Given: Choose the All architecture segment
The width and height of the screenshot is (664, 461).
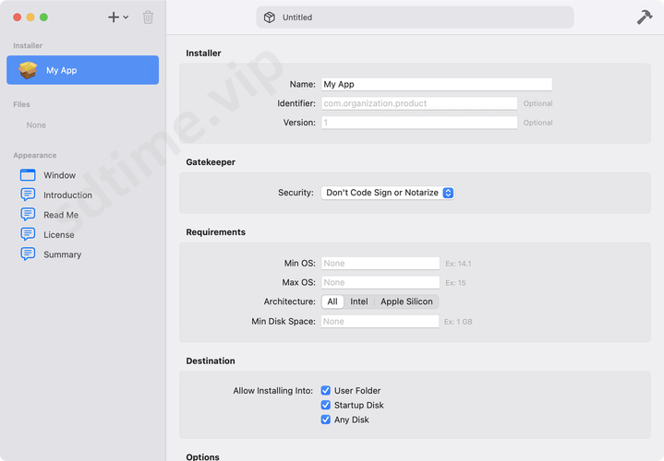Looking at the screenshot, I should click(x=332, y=301).
